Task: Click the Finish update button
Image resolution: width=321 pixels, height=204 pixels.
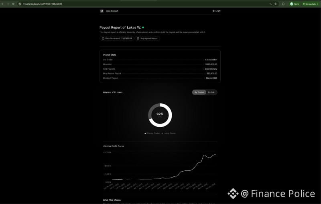Action: (309, 4)
